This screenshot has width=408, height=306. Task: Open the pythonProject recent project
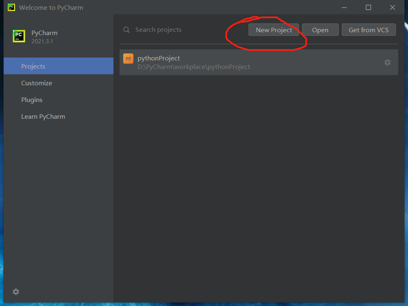(259, 62)
